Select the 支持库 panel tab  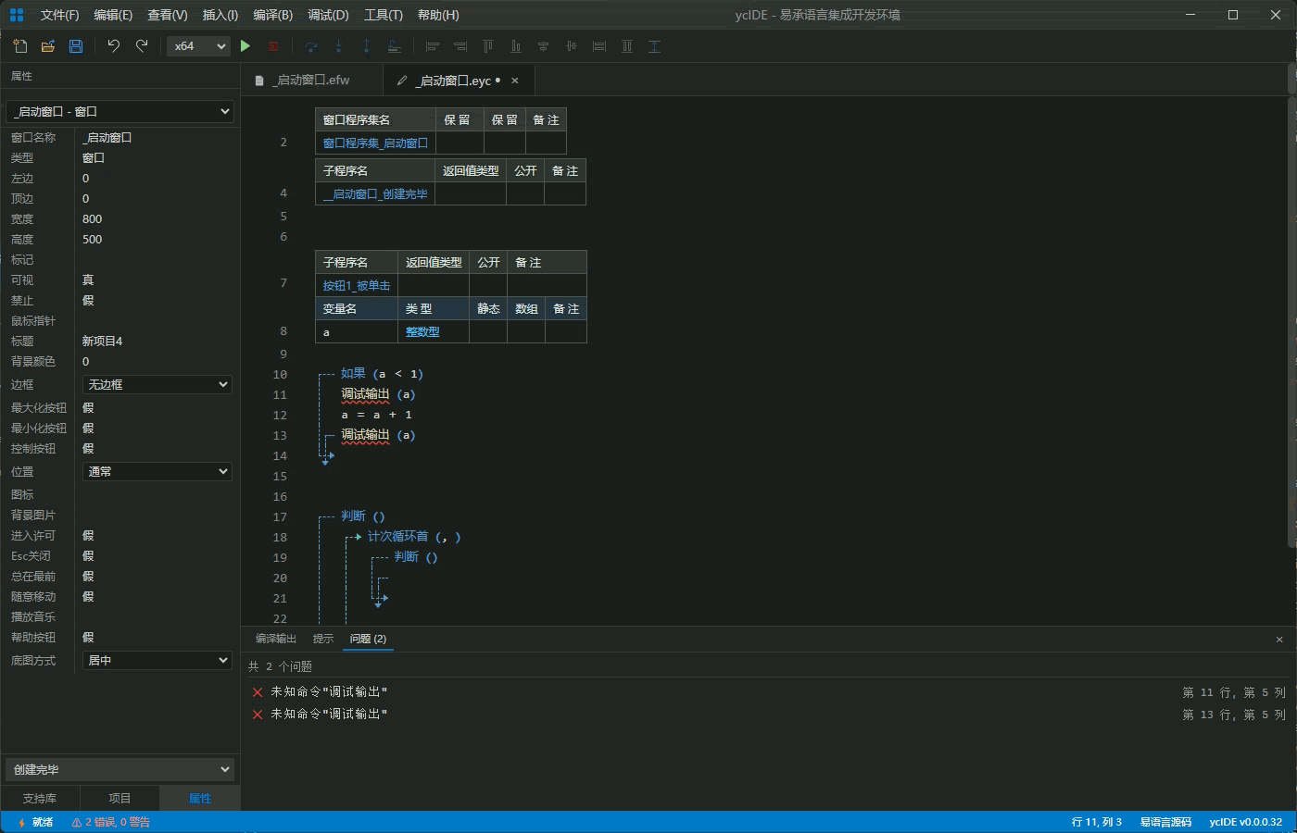point(40,798)
